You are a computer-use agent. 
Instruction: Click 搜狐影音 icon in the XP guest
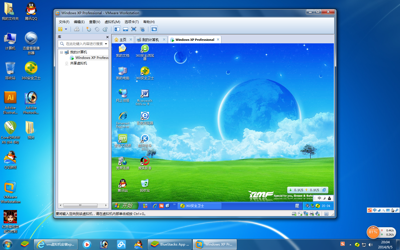pos(145,164)
